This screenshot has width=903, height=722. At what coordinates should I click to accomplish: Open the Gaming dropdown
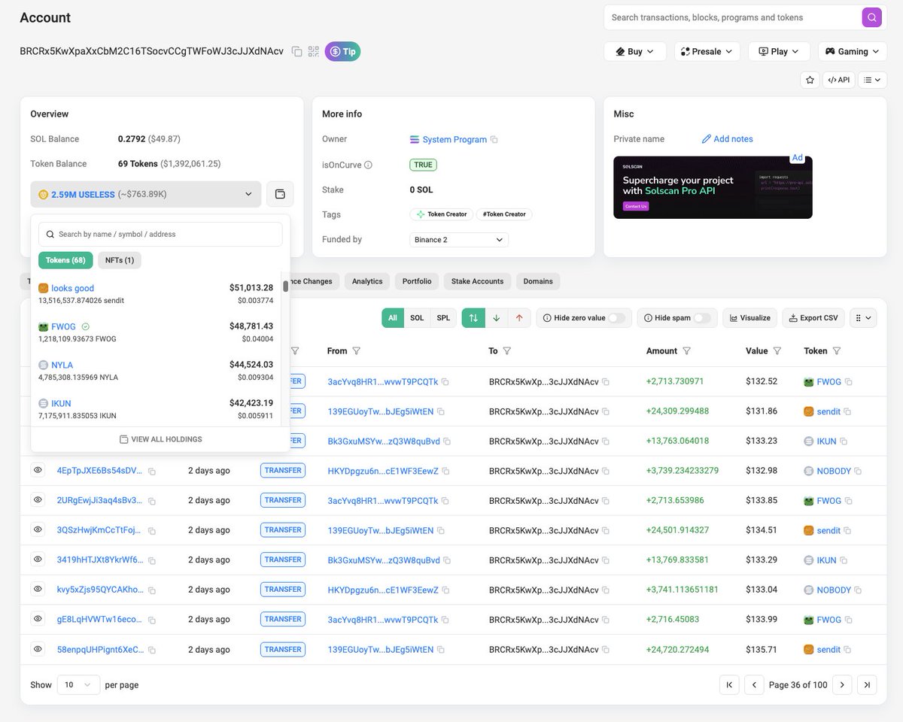click(853, 51)
